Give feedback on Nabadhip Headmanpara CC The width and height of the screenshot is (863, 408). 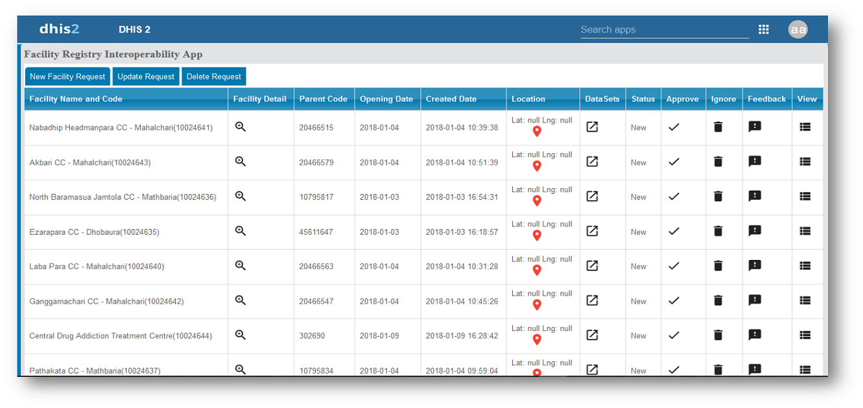pos(755,127)
